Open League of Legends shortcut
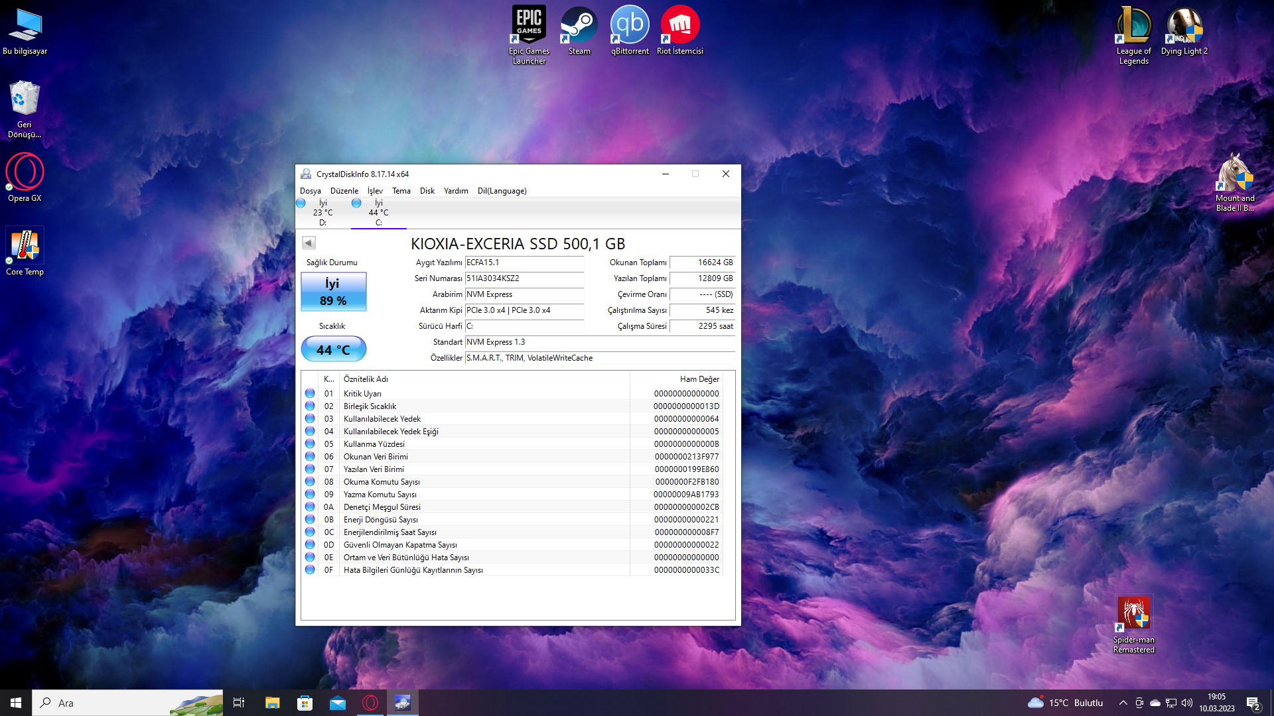This screenshot has height=716, width=1274. click(1133, 35)
